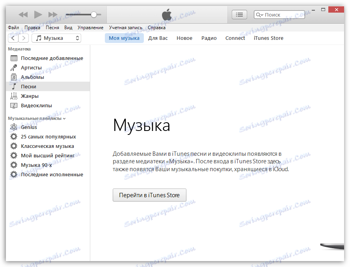Click the Жанры guitars icon

pyautogui.click(x=14, y=96)
